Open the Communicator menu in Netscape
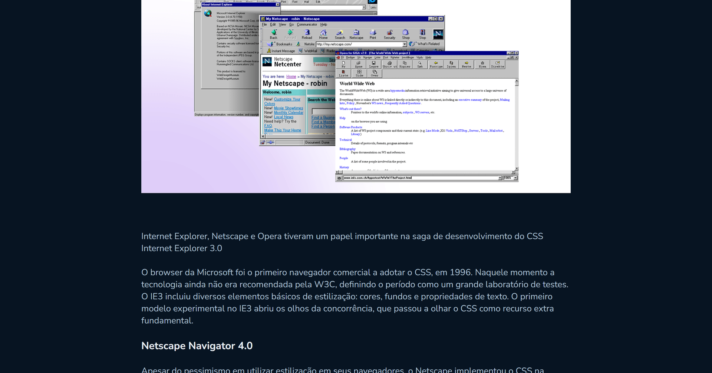The height and width of the screenshot is (373, 712). 307,24
